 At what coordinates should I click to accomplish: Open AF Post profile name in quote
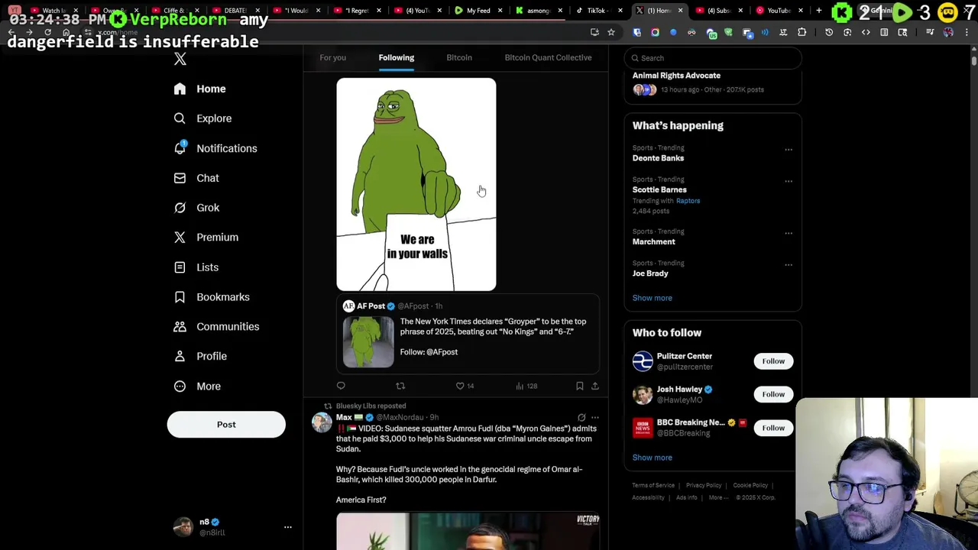(x=371, y=306)
